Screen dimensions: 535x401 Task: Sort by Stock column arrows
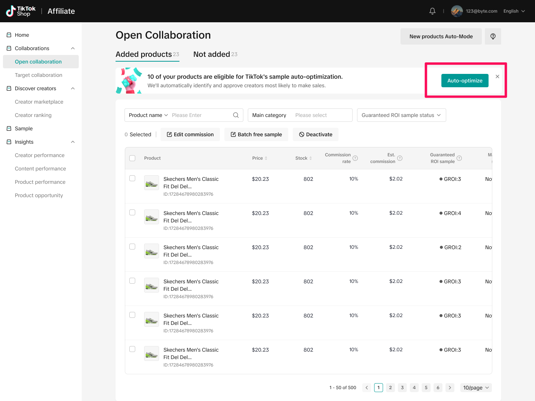pos(311,158)
